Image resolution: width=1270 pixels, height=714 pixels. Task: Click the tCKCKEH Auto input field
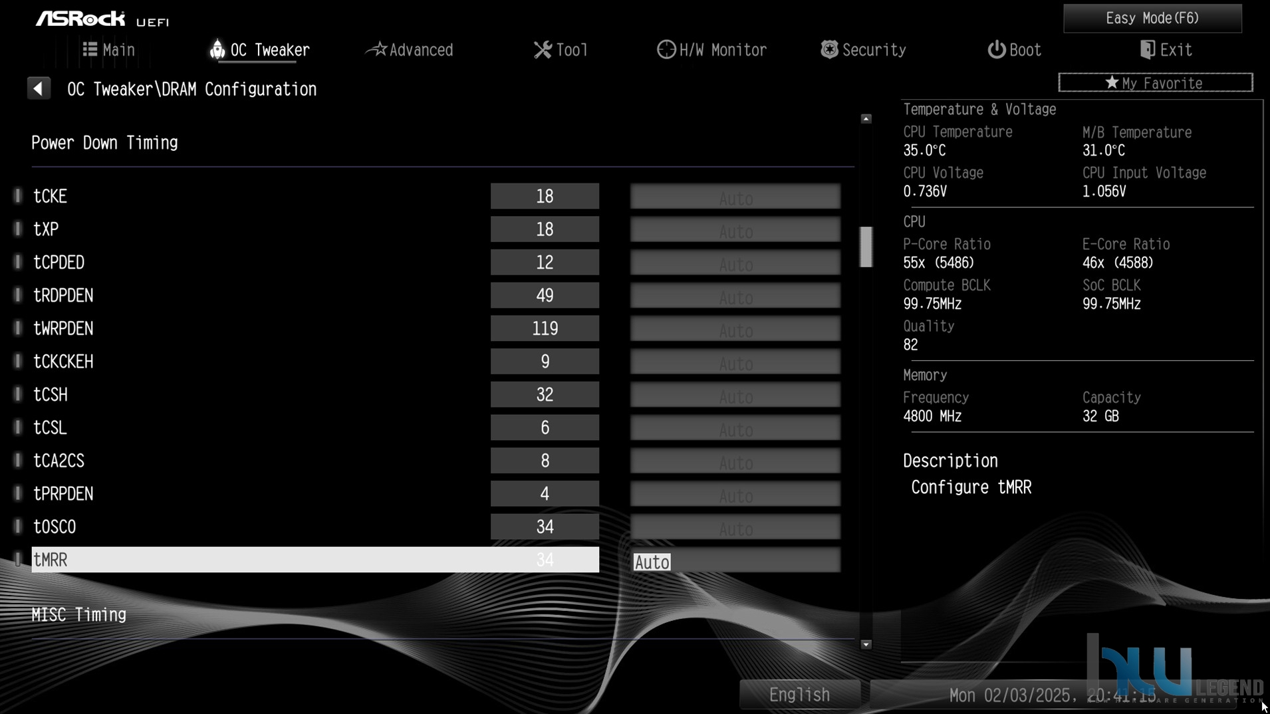(x=735, y=362)
